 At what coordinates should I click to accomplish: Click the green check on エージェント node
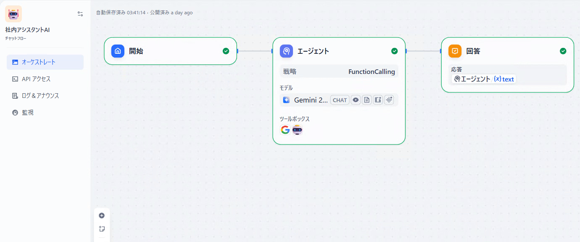point(394,51)
